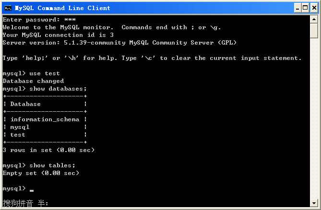Click the 'show tables;' command text
321x210 pixels.
[x=52, y=165]
